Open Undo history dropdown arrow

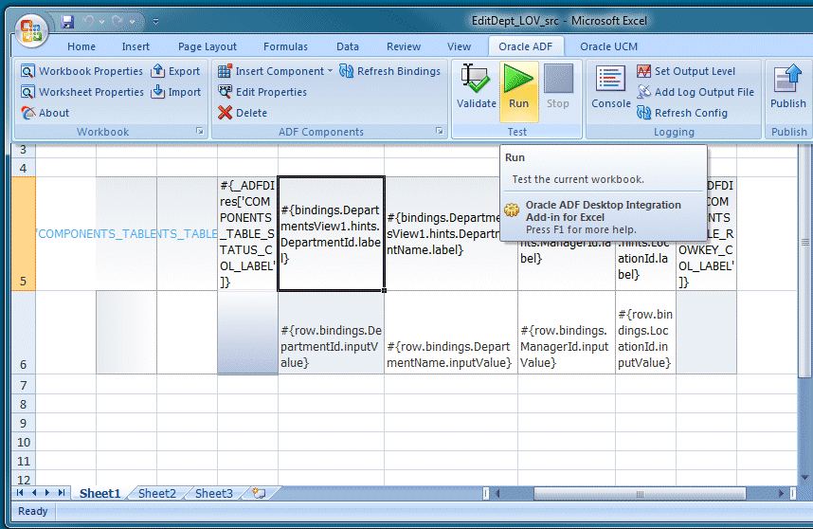(101, 22)
